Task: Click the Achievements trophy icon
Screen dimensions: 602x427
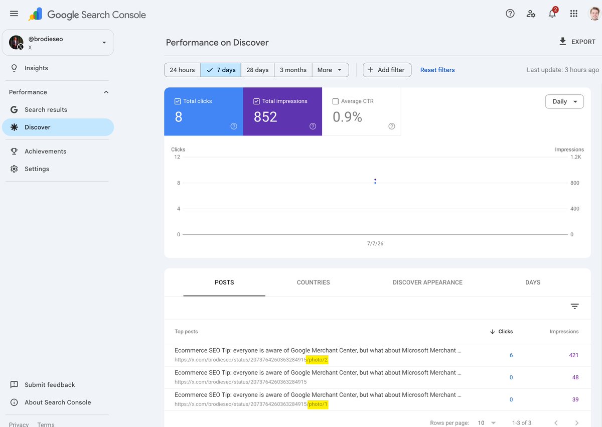Action: pyautogui.click(x=14, y=152)
